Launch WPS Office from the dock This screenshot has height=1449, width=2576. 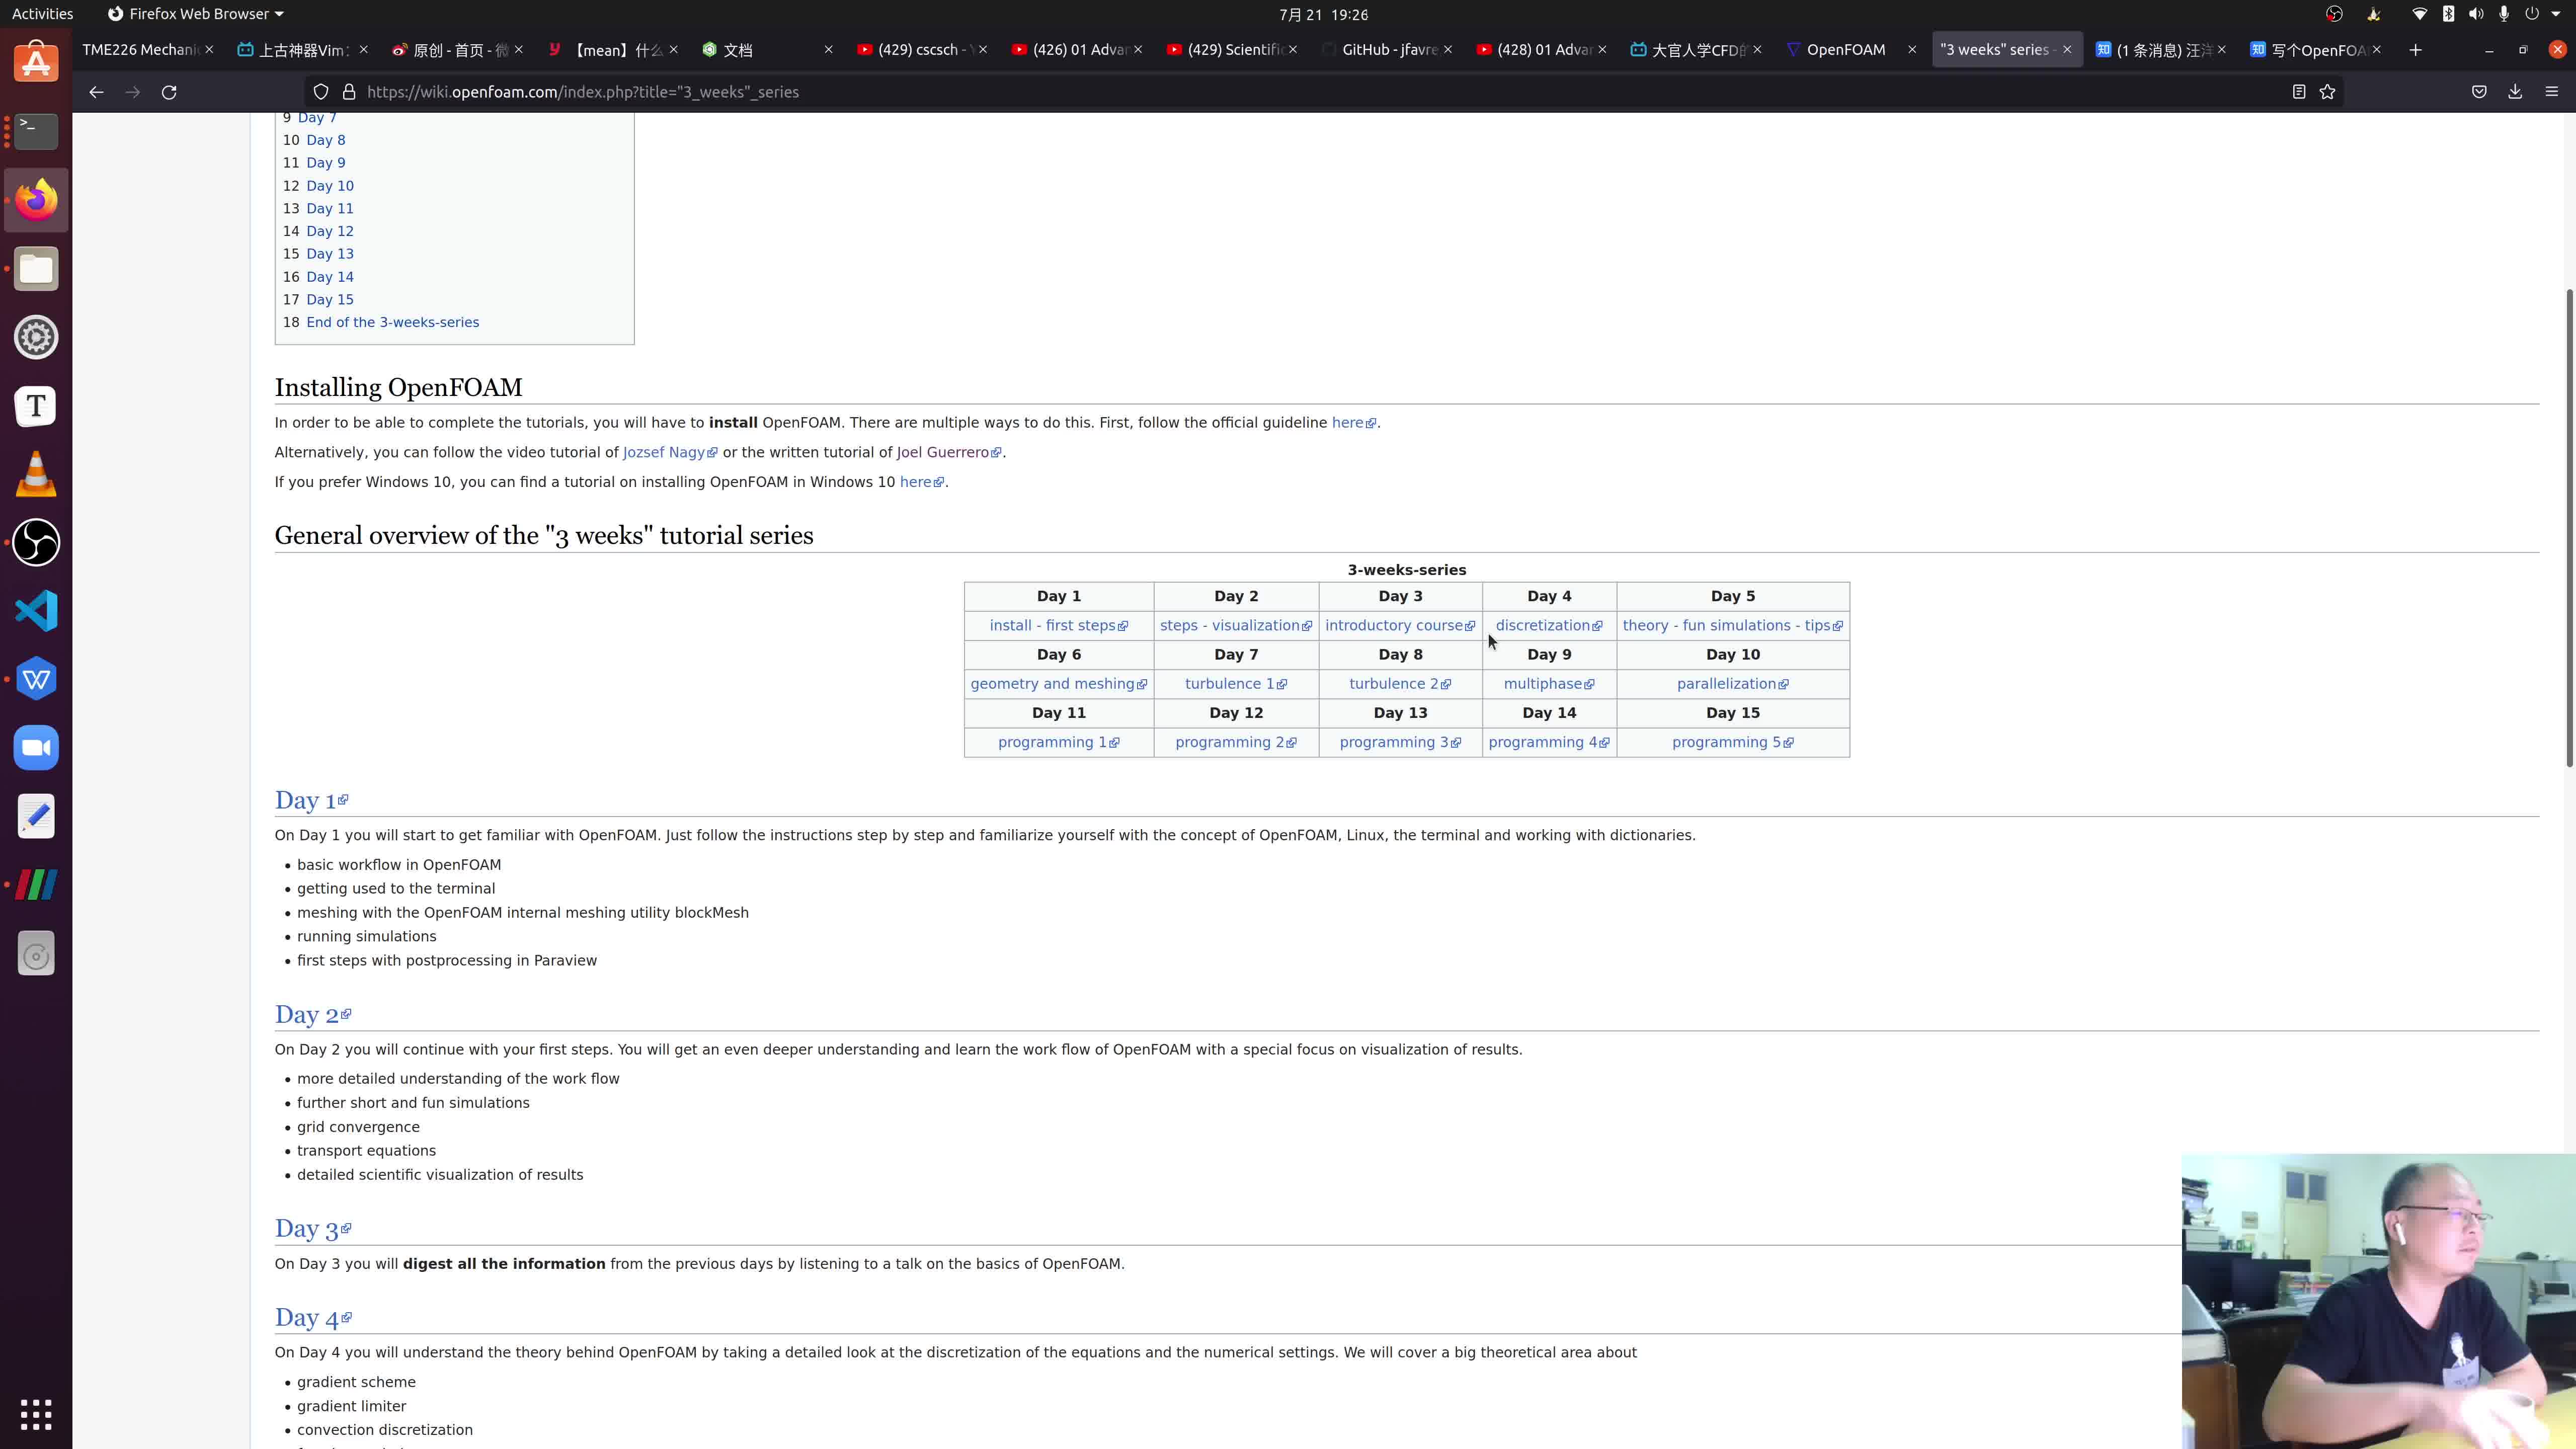point(36,680)
